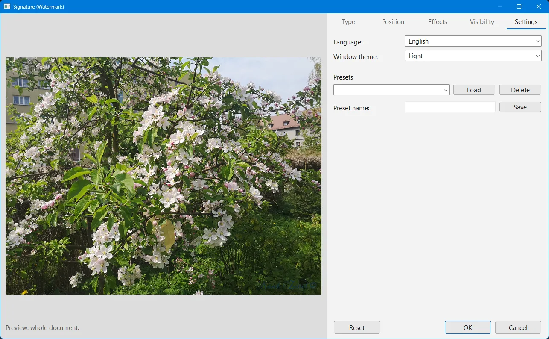Open the Language dropdown showing English
Image resolution: width=549 pixels, height=339 pixels.
(473, 41)
